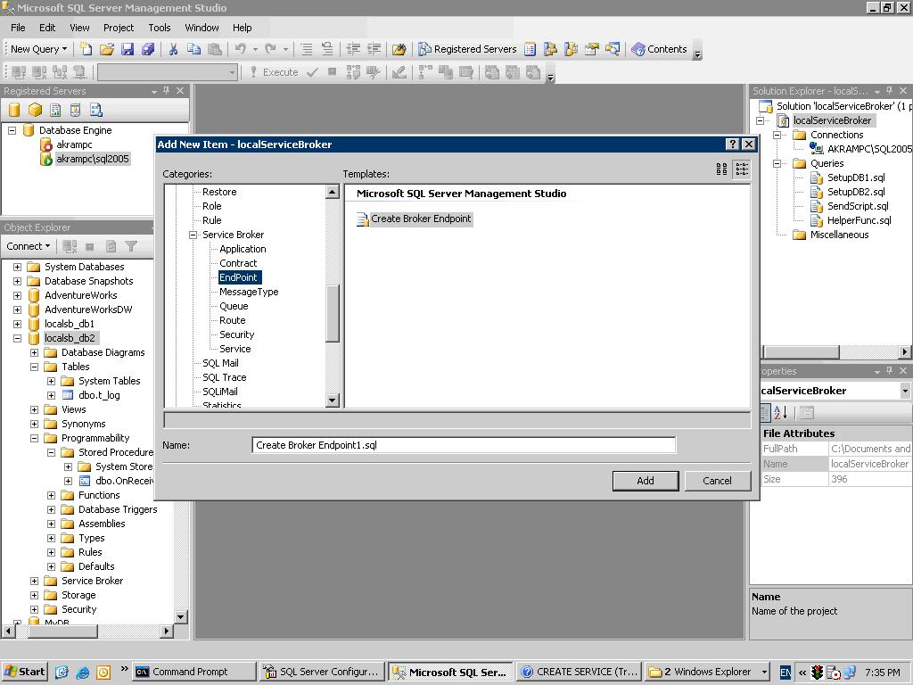Click the Object Explorer refresh icon
913x685 pixels.
(x=111, y=246)
